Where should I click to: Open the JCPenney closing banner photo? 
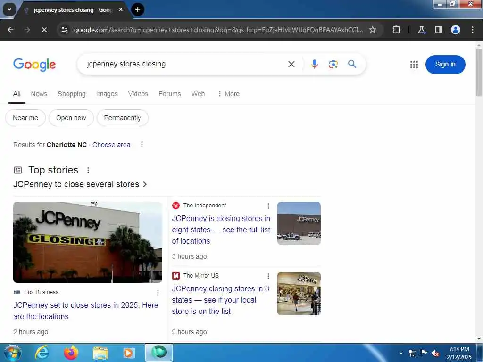click(x=88, y=242)
